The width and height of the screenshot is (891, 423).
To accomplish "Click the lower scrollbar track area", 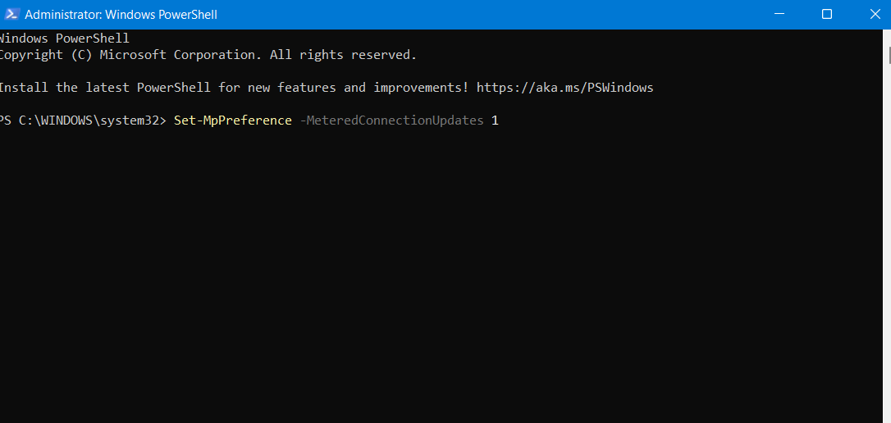I will click(x=889, y=287).
